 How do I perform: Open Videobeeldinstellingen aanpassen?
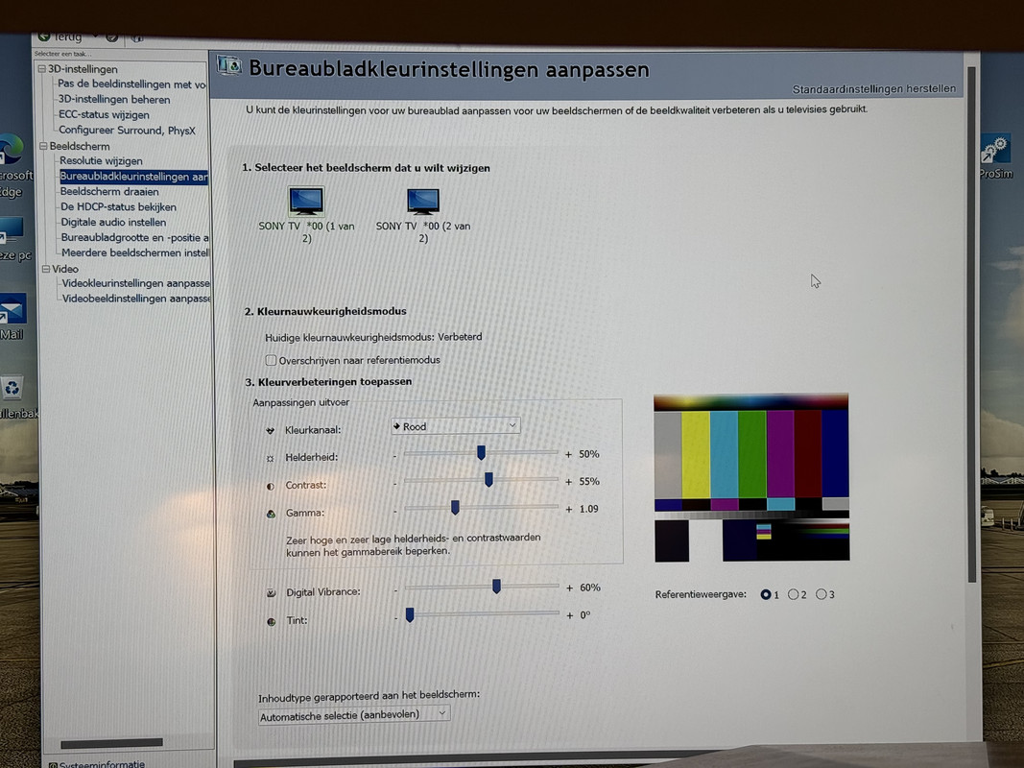point(136,298)
